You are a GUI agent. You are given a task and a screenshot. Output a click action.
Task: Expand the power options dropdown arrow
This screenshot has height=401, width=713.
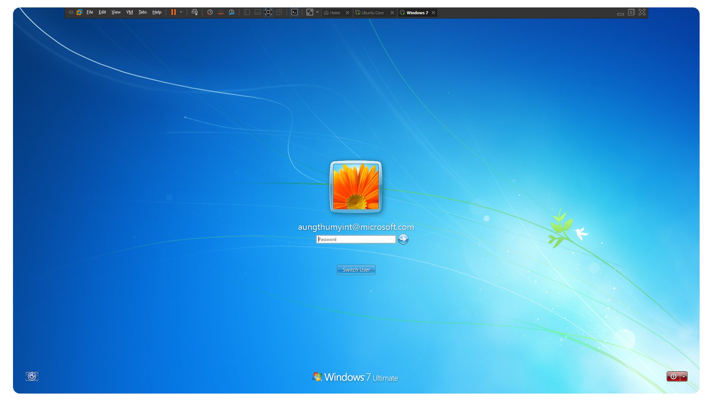pos(181,12)
